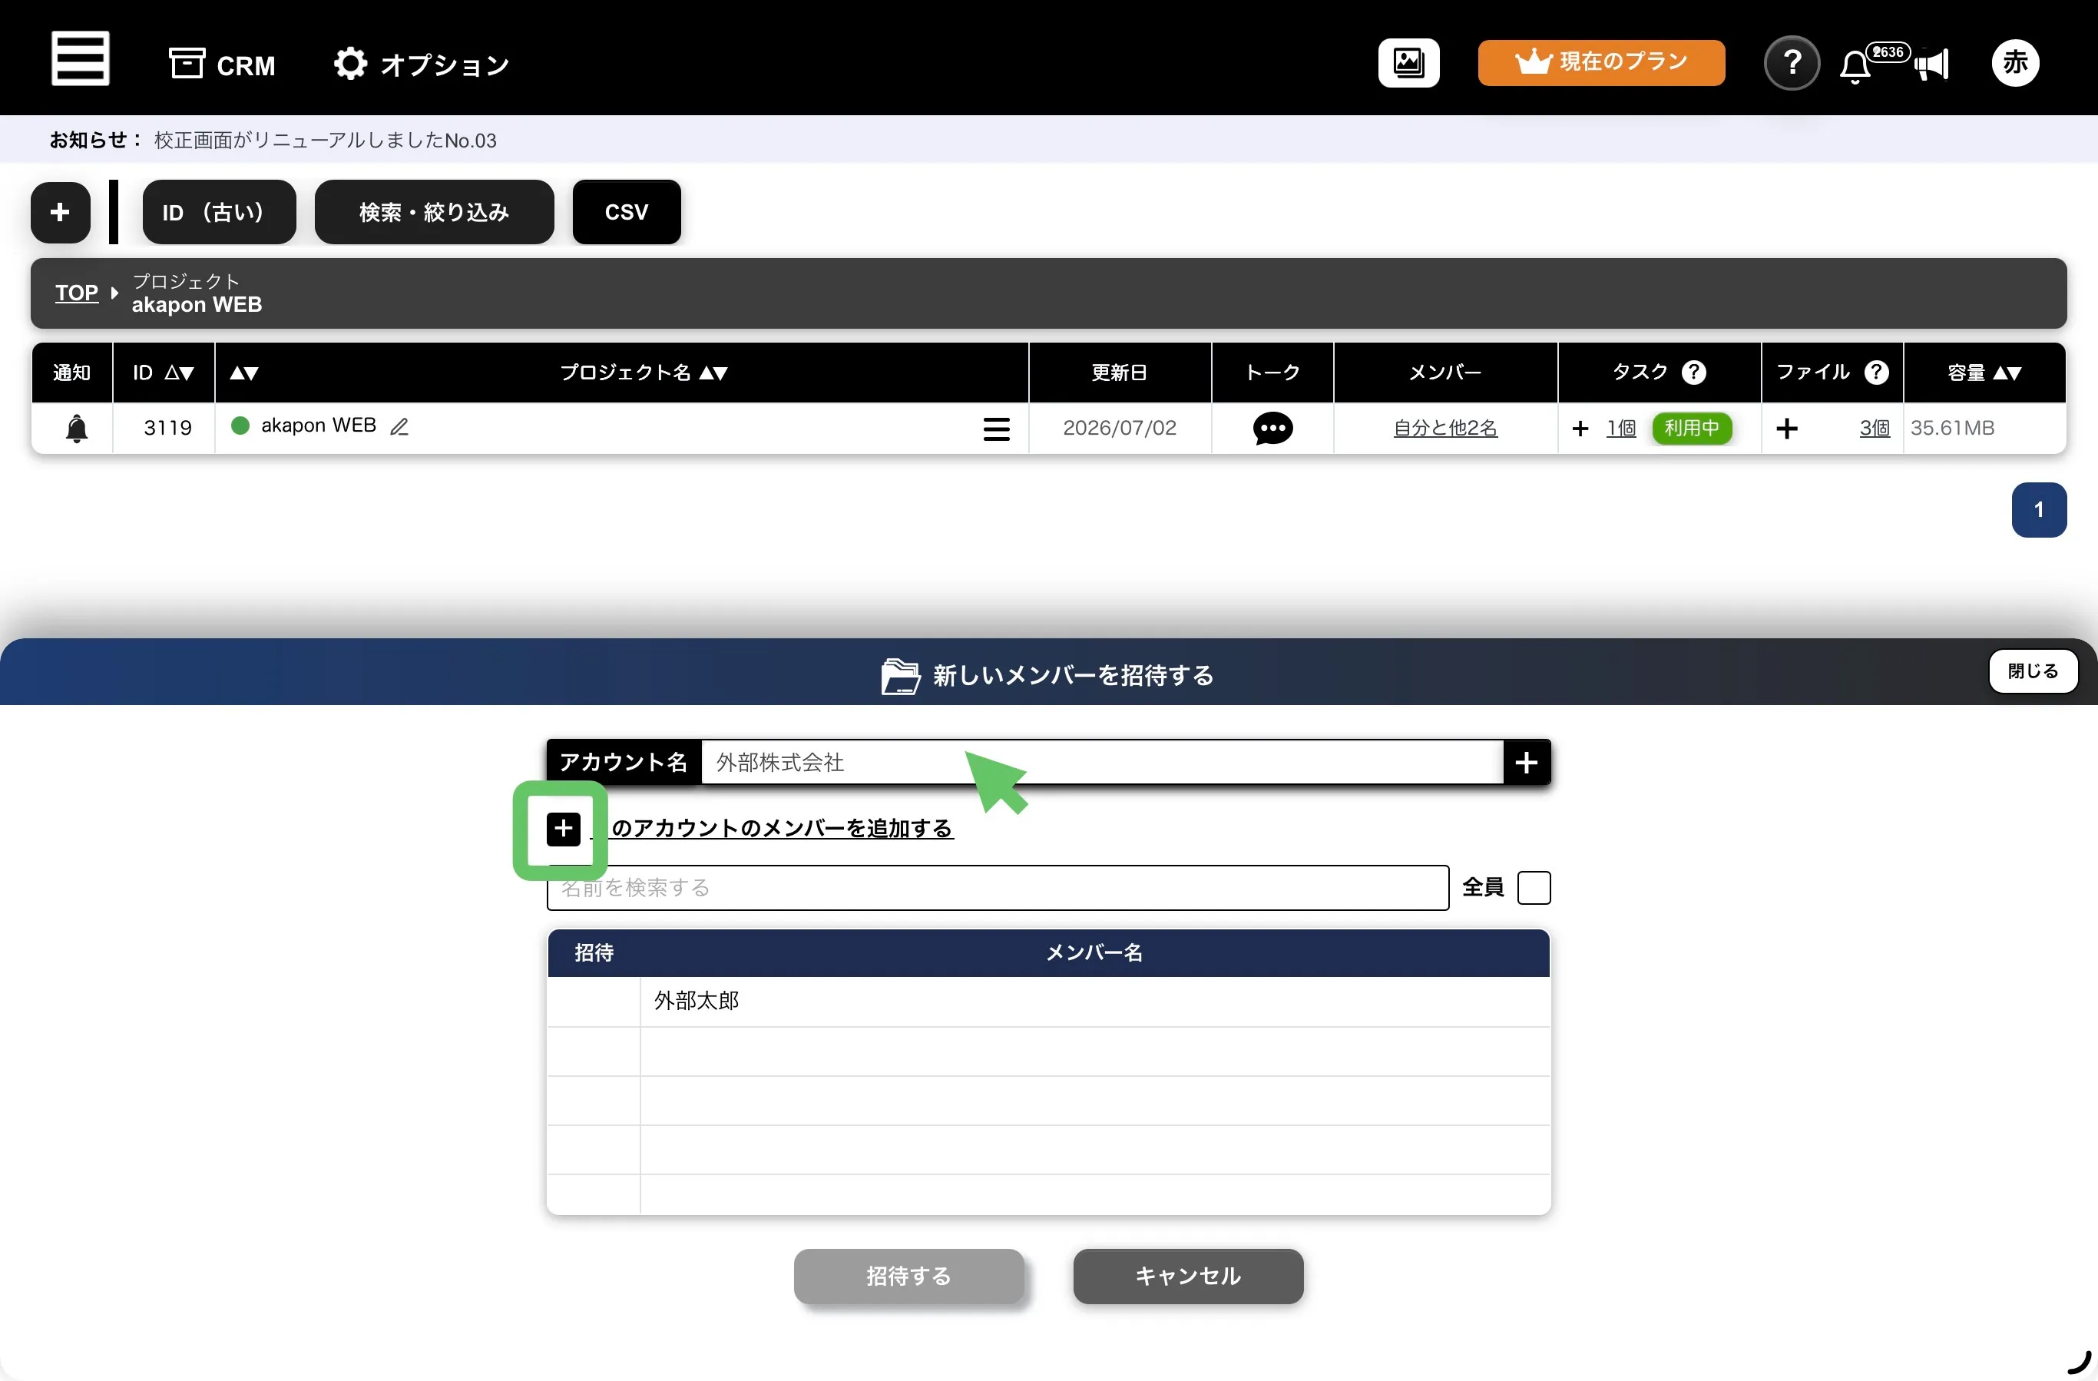2098x1381 pixels.
Task: Click green status dot of akapon WEB
Action: (x=240, y=426)
